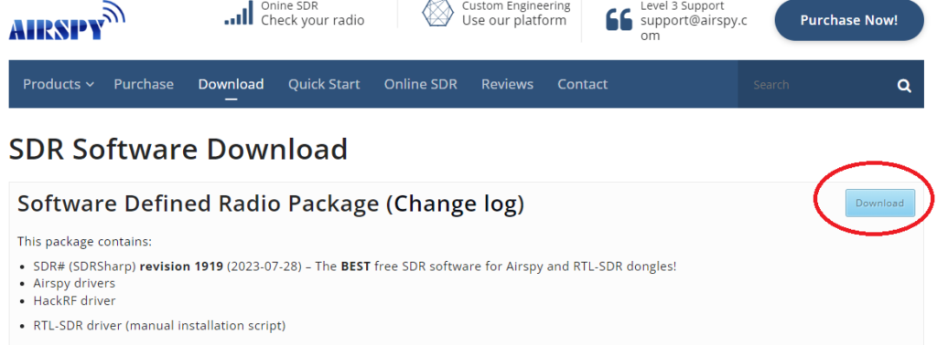Image resolution: width=937 pixels, height=345 pixels.
Task: Click the support@airspy.com email link
Action: coord(694,28)
